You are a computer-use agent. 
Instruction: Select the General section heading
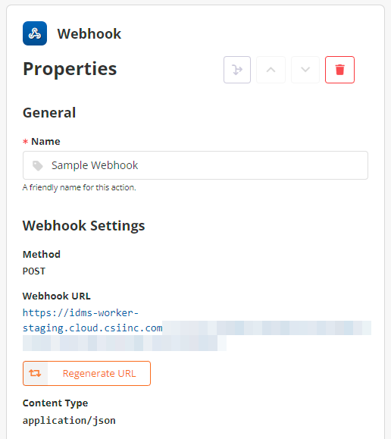49,113
